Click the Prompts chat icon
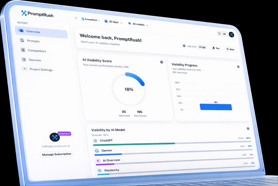 (x=22, y=40)
